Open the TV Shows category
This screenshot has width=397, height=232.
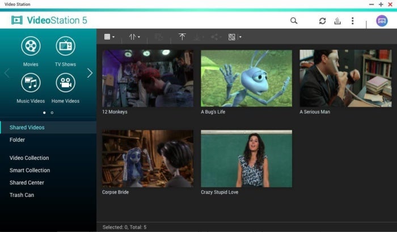click(x=65, y=46)
